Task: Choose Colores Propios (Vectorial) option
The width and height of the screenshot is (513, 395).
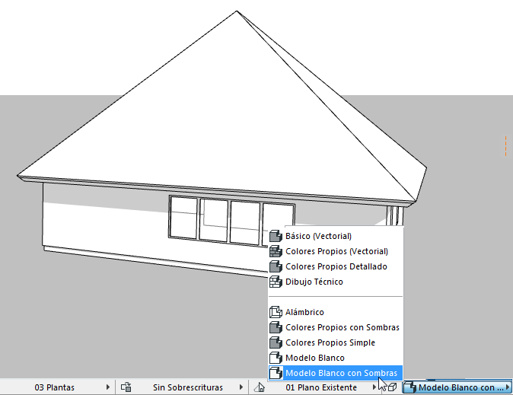Action: (336, 251)
